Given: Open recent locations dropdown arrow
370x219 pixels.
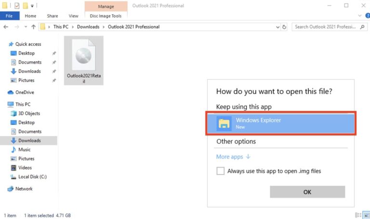Looking at the screenshot, I should coord(26,27).
